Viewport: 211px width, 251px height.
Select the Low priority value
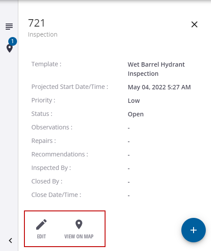pos(134,101)
